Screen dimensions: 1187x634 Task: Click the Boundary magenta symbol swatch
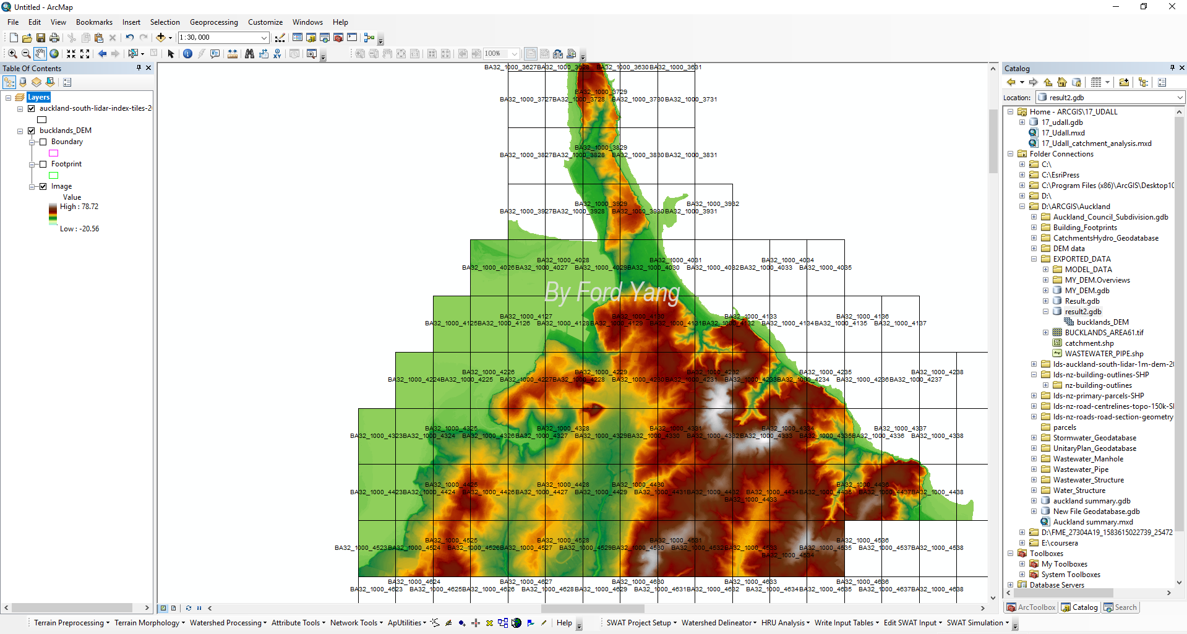click(54, 153)
